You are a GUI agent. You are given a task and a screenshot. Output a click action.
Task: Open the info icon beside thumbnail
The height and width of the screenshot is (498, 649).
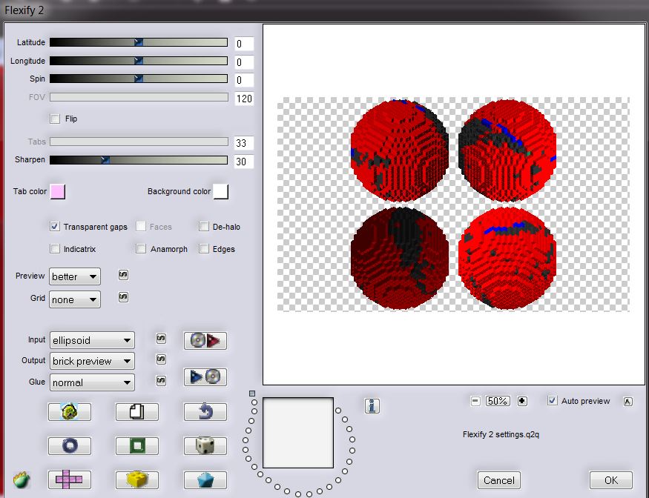[372, 406]
